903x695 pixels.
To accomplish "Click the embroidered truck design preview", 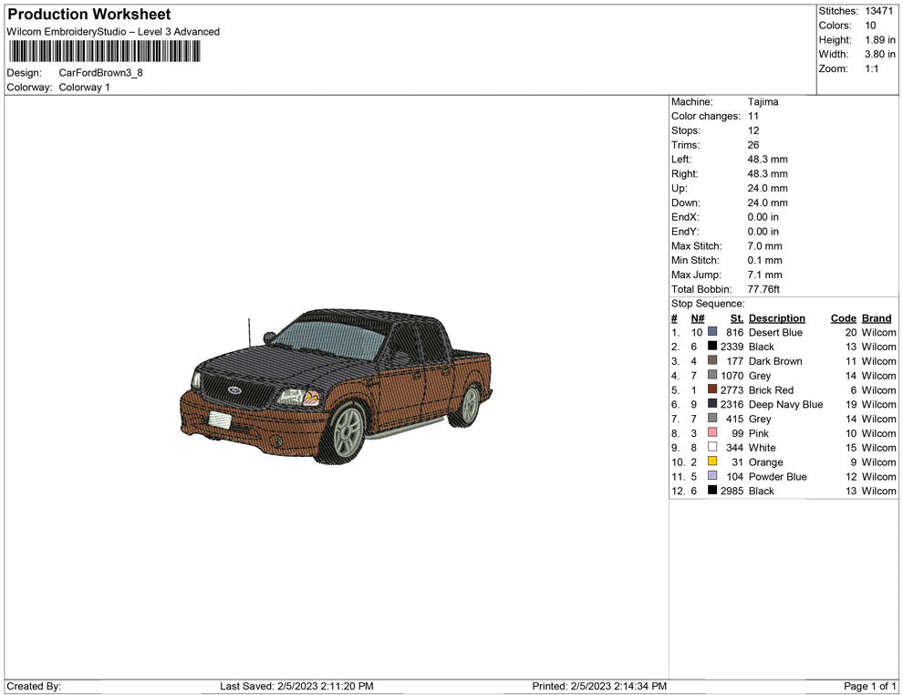I will point(336,386).
